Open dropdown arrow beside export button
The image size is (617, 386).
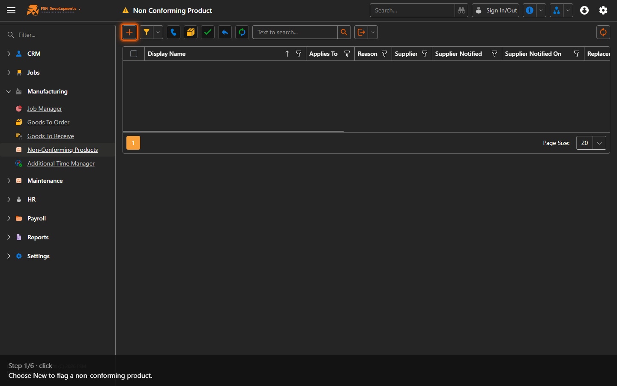(373, 32)
